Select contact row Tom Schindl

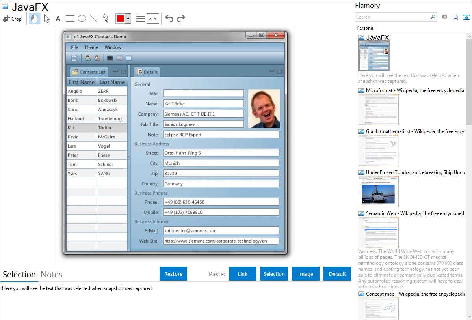[x=97, y=165]
